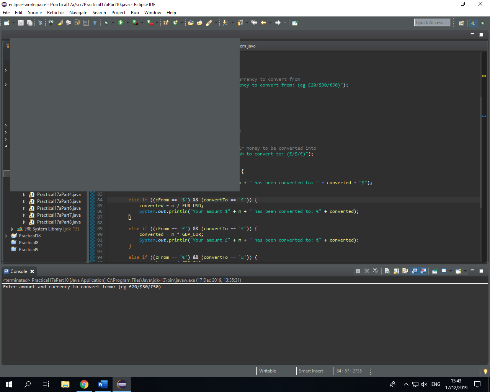Image resolution: width=490 pixels, height=392 pixels.
Task: Toggle Pin Console button
Action: (434, 271)
